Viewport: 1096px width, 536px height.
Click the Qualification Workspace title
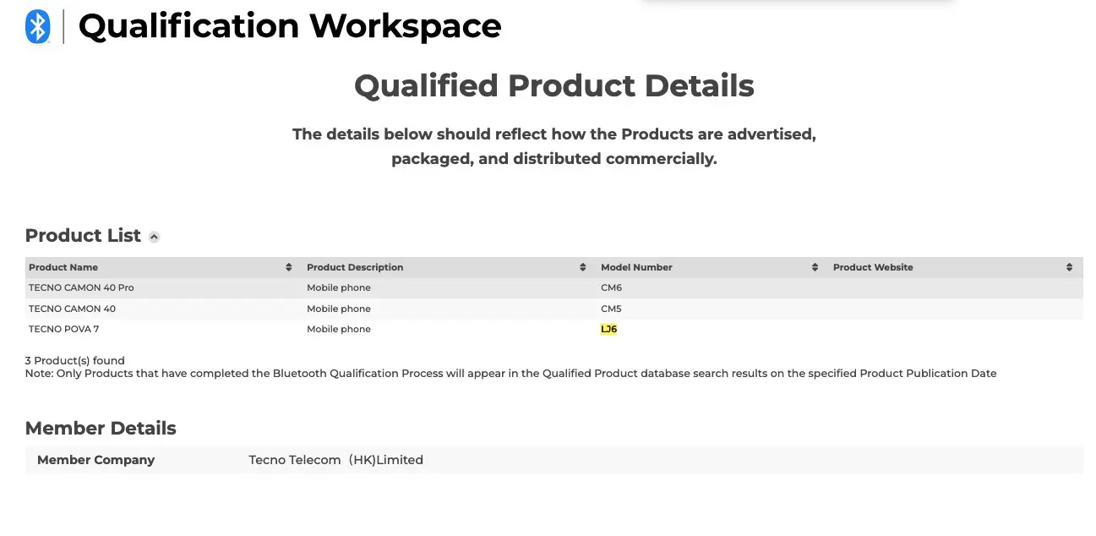pos(290,26)
